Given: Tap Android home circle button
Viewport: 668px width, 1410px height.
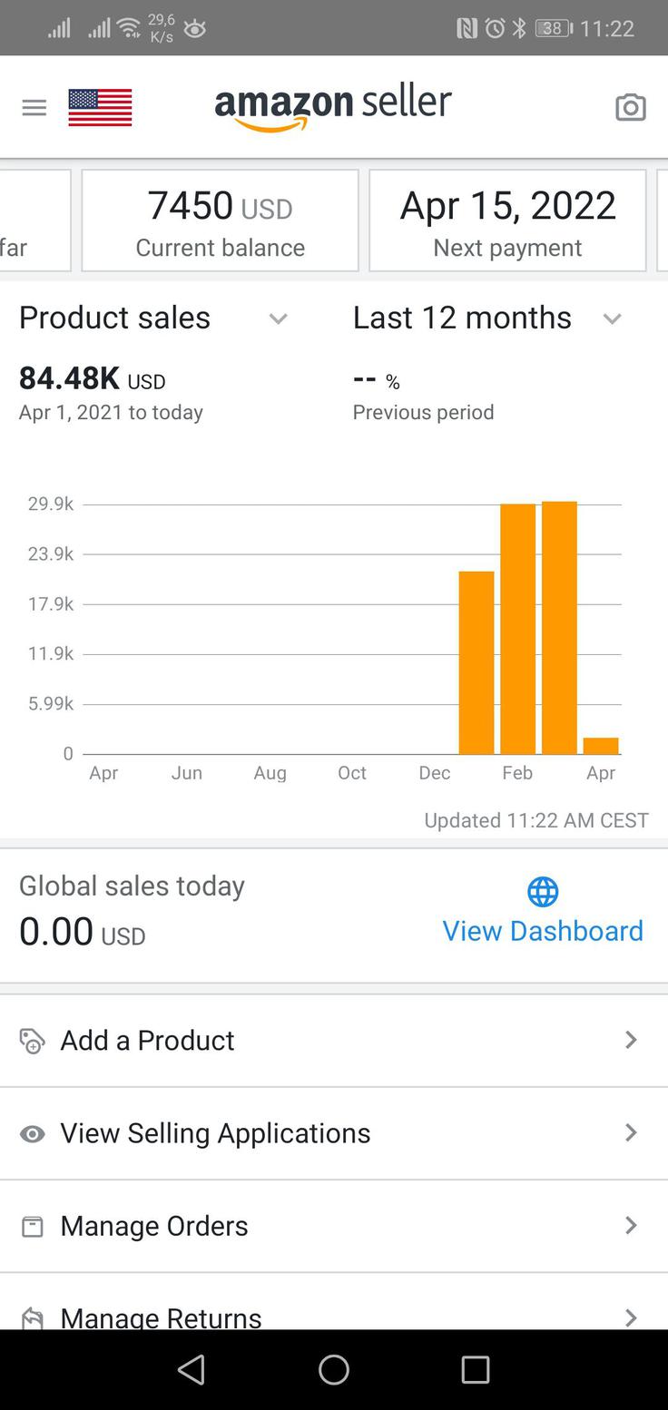Looking at the screenshot, I should point(334,1369).
